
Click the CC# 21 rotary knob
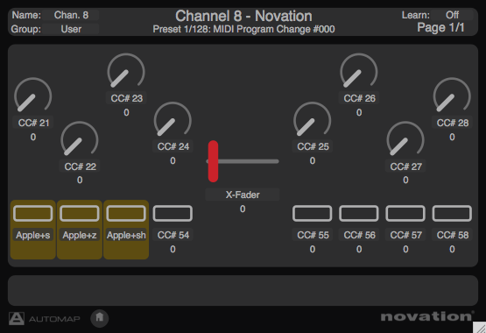(33, 96)
